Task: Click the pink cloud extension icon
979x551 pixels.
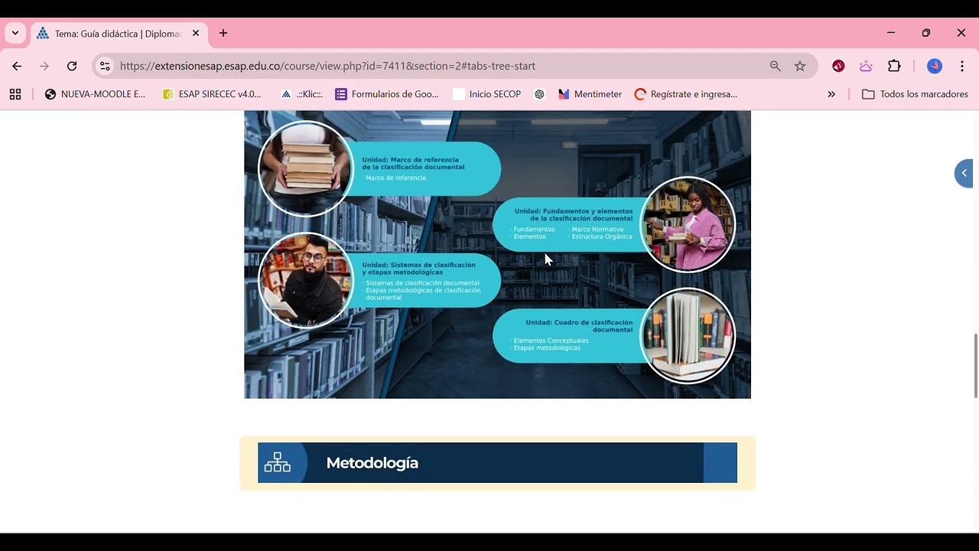Action: [866, 66]
